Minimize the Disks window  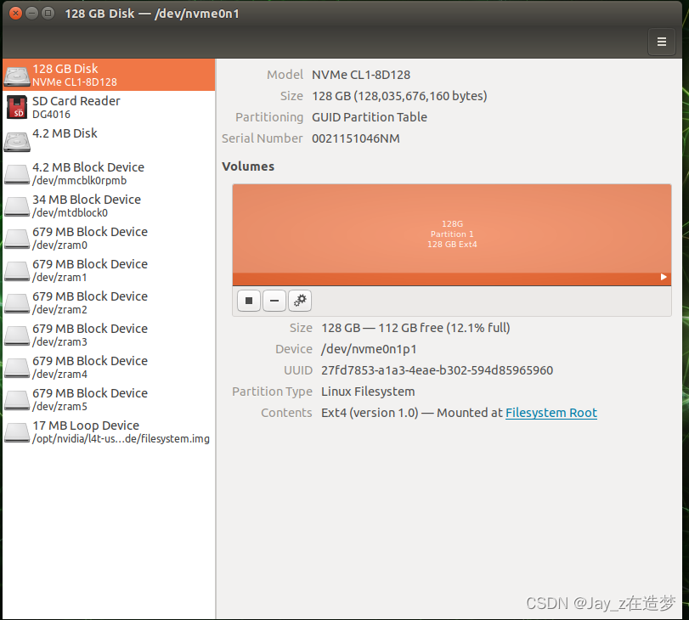(x=31, y=14)
